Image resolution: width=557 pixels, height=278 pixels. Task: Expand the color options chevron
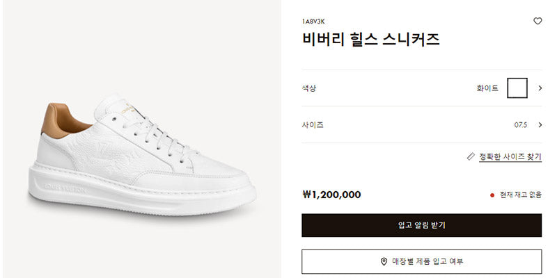pyautogui.click(x=540, y=88)
